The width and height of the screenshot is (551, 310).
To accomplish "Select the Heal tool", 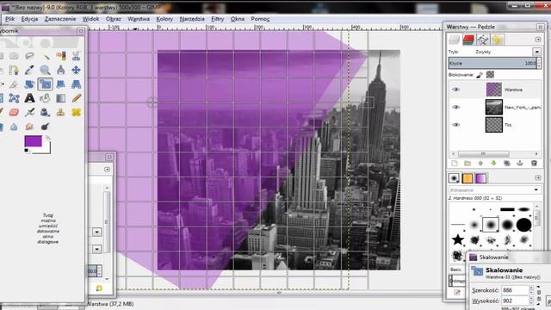I will (x=76, y=112).
